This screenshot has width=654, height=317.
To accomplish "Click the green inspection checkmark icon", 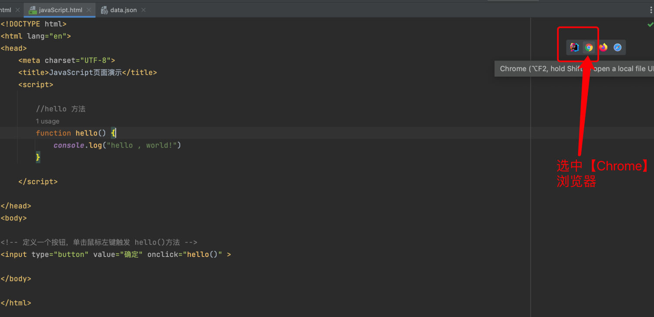I will point(650,25).
